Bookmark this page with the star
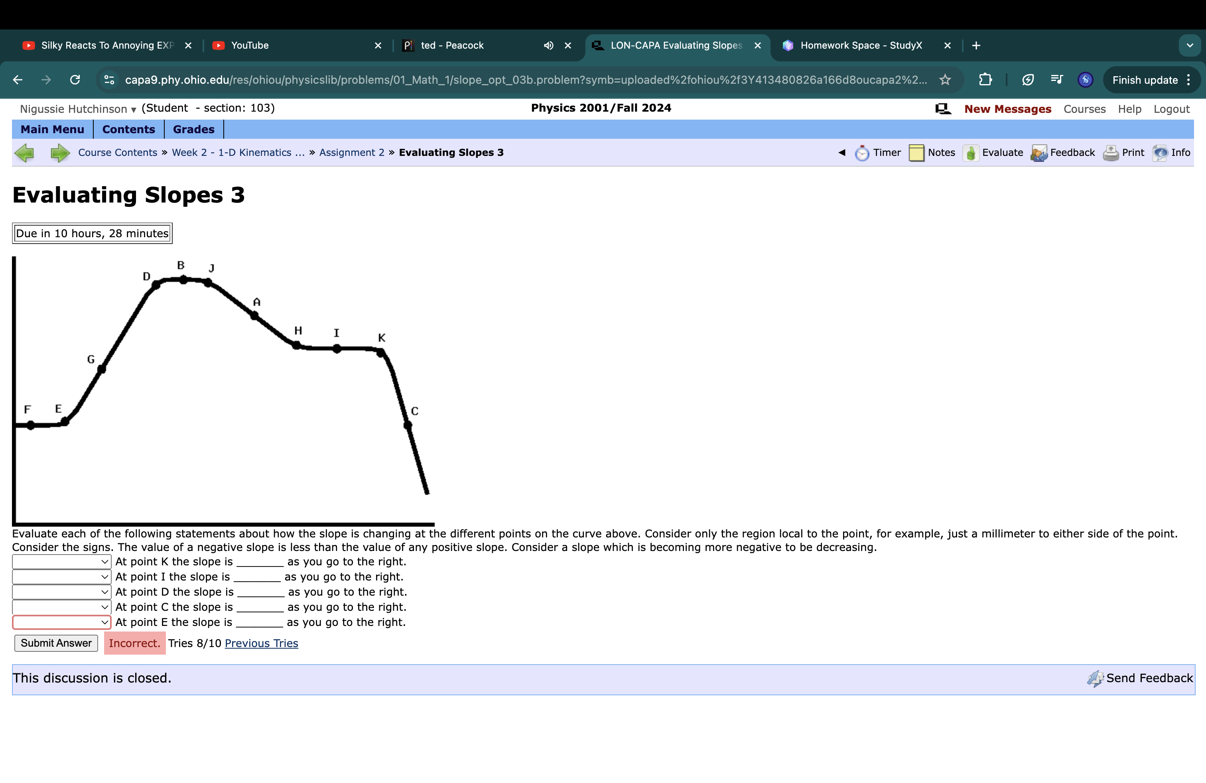Viewport: 1206px width, 783px height. [x=944, y=80]
